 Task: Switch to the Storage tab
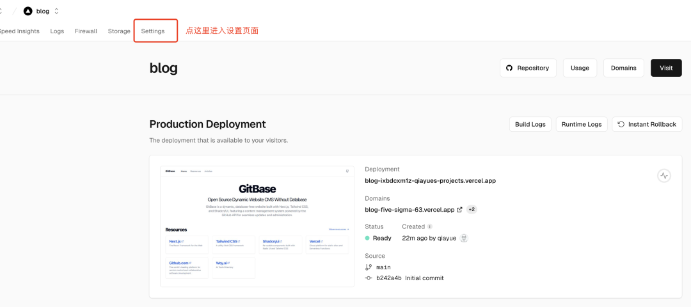119,31
